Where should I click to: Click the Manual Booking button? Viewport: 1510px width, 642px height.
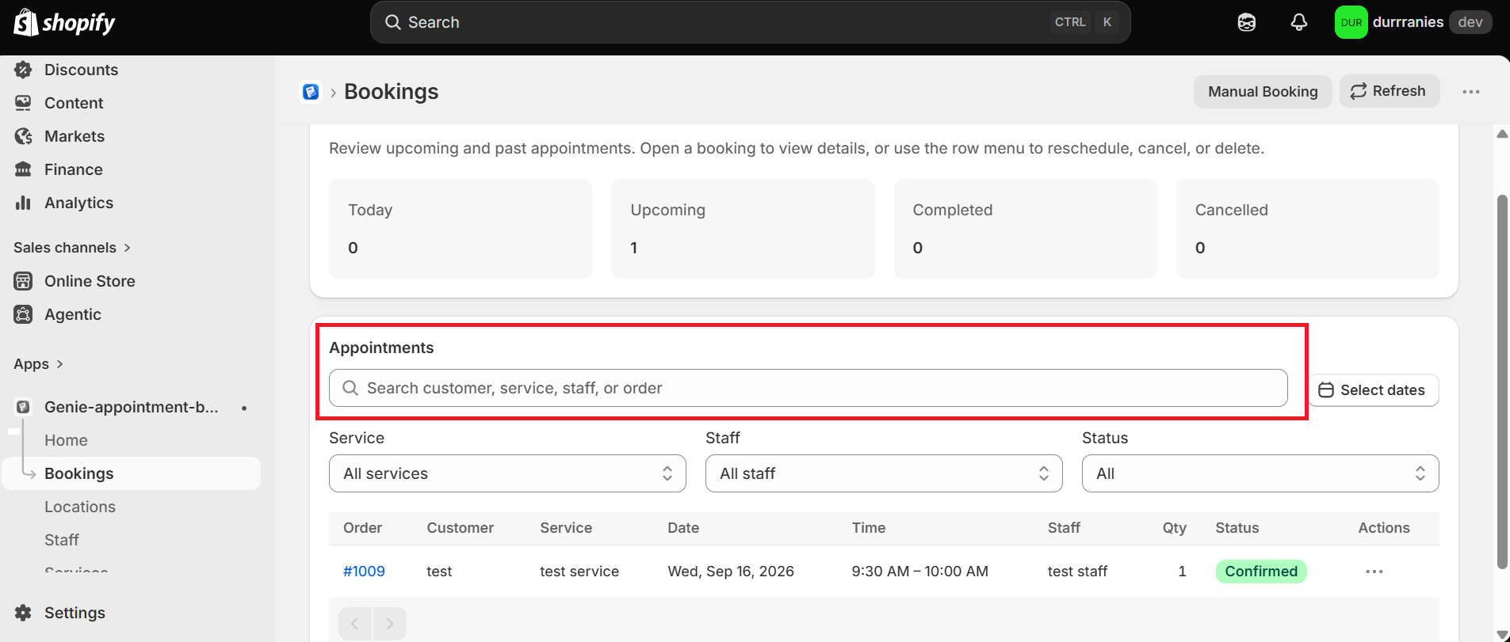1263,92
